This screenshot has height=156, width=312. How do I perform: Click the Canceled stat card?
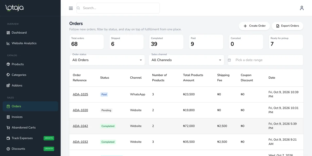[246, 42]
